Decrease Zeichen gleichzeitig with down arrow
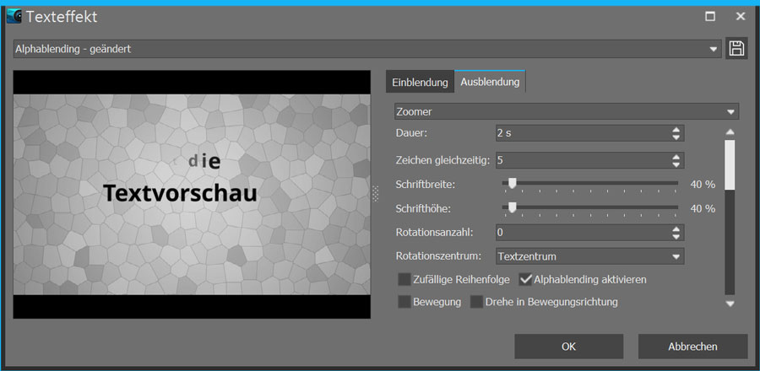The width and height of the screenshot is (760, 371). [676, 164]
